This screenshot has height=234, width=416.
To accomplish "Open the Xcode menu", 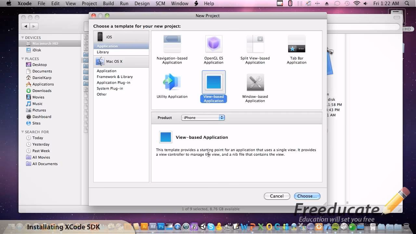I will [x=25, y=4].
